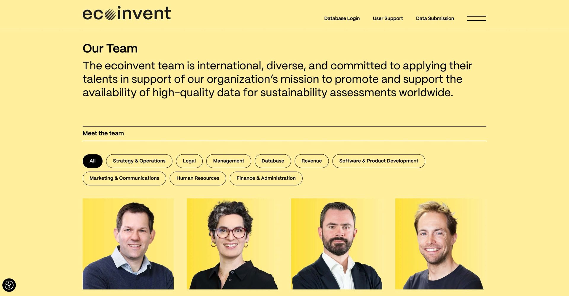Filter by Revenue department
Screen dimensions: 569x296
[x=311, y=161]
